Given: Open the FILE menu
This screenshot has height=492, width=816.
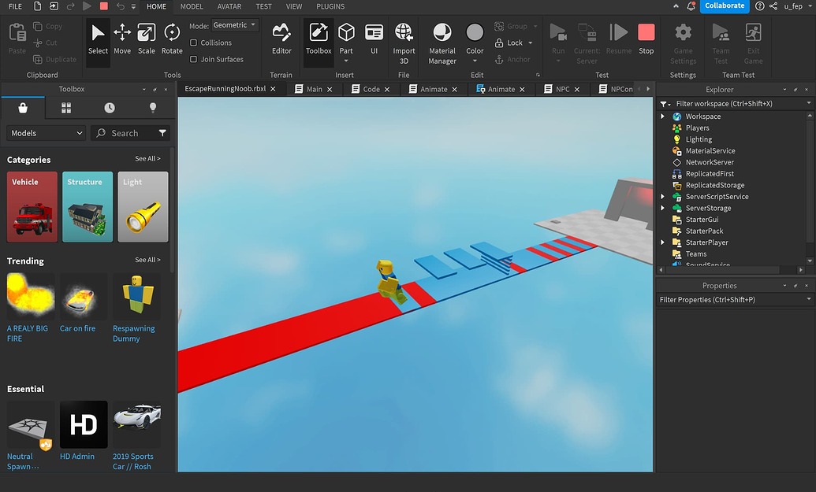Looking at the screenshot, I should pyautogui.click(x=16, y=6).
